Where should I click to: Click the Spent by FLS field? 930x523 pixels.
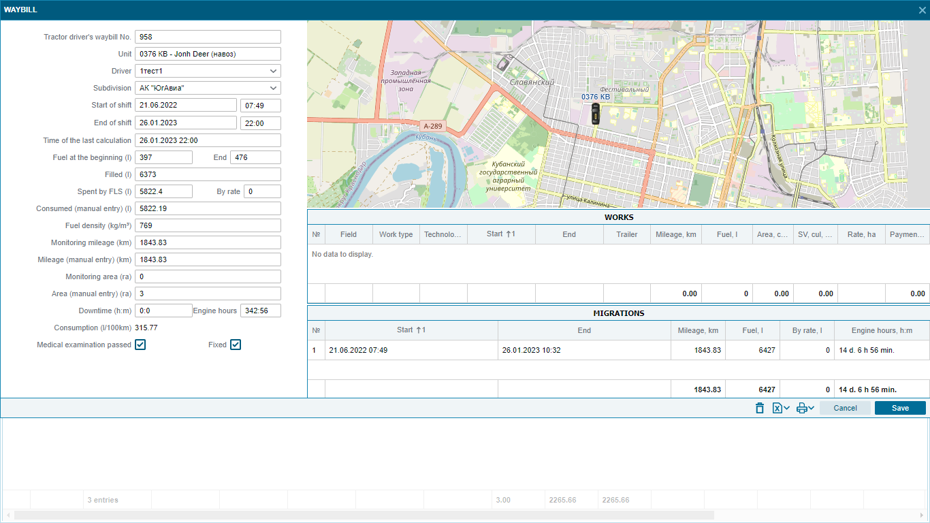tap(163, 191)
